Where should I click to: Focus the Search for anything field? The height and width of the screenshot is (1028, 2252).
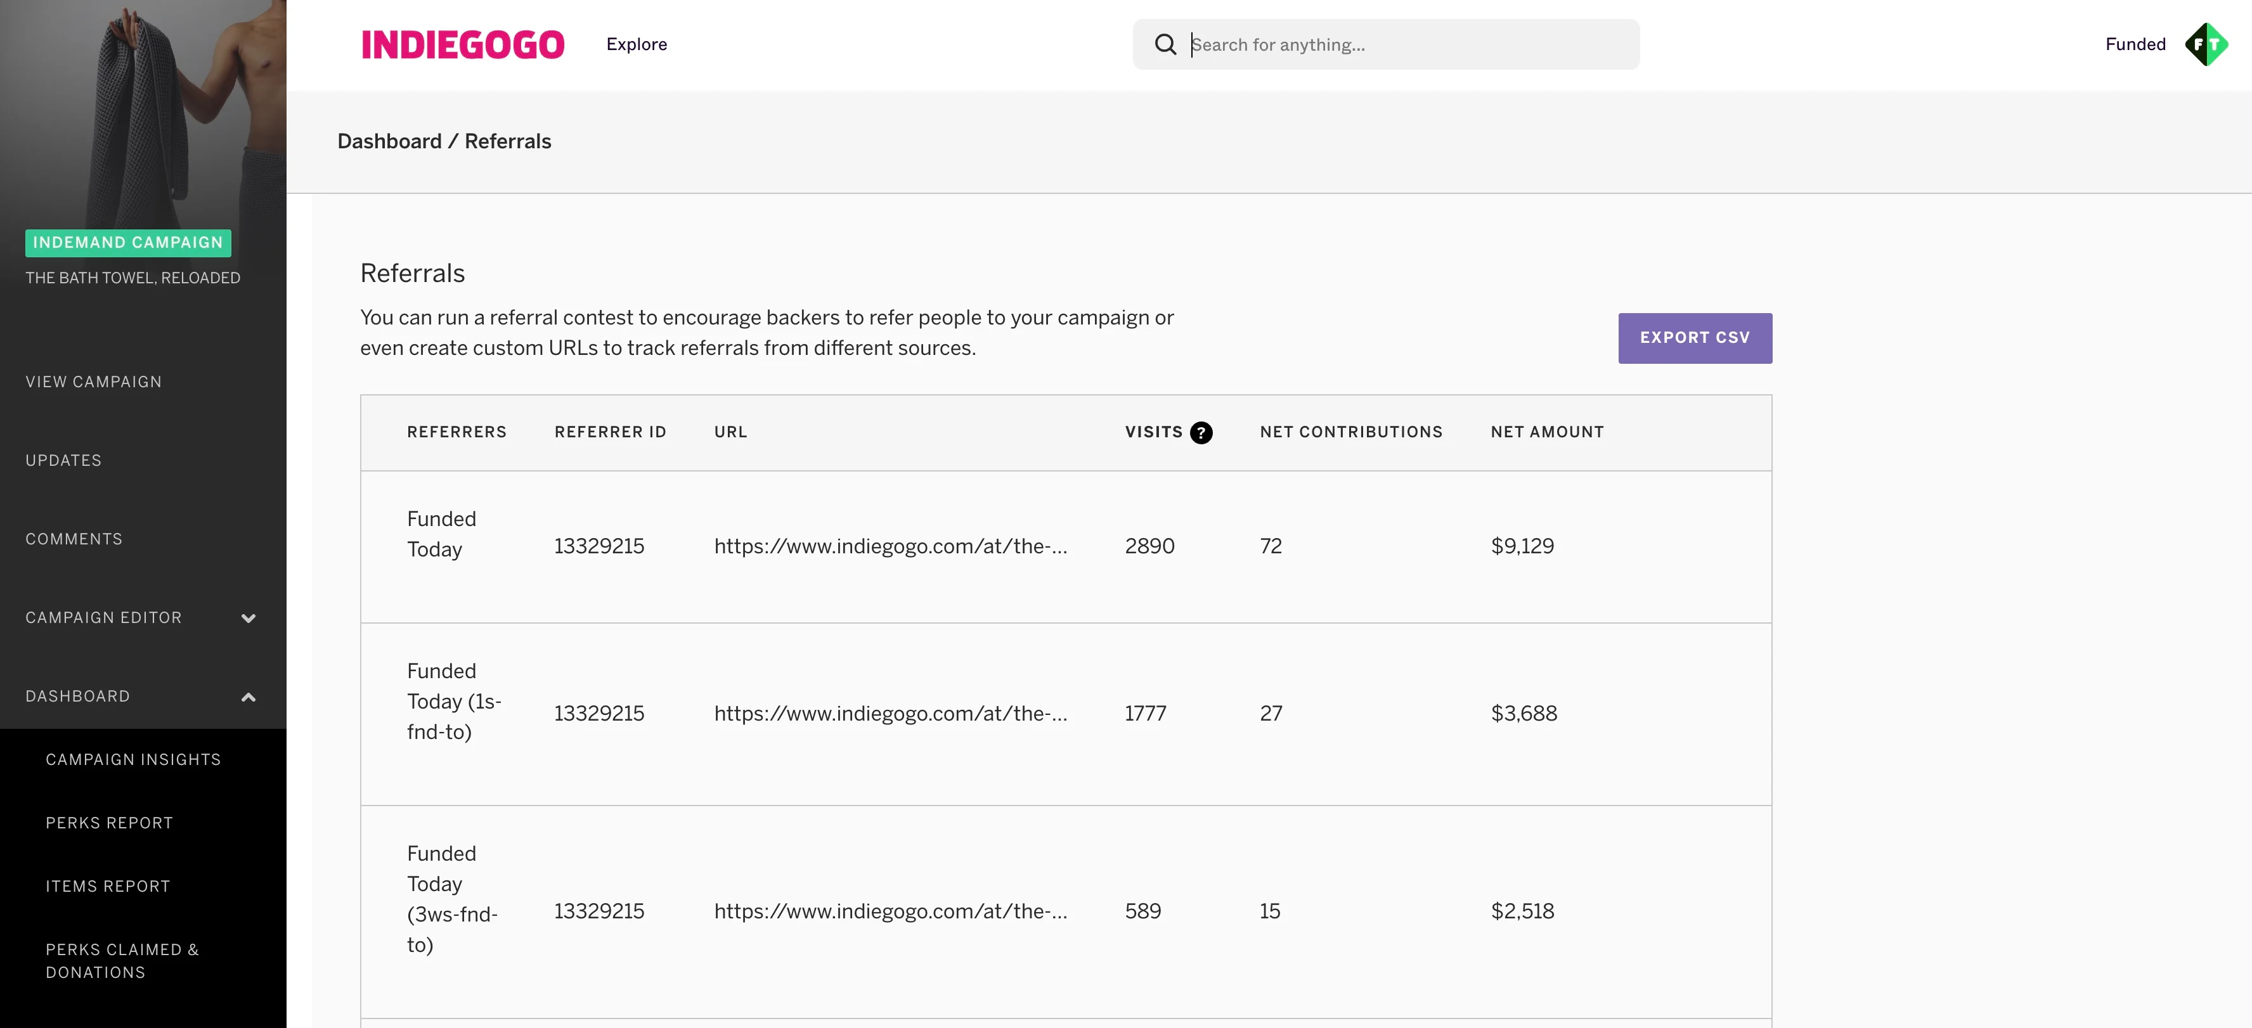1386,44
